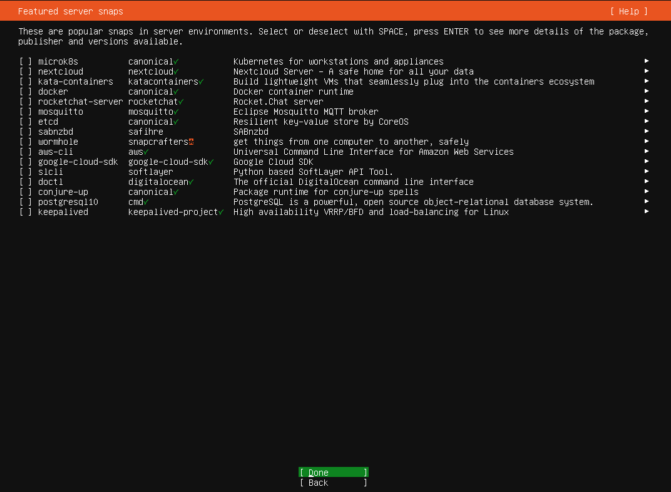Show details arrow for doctl row
The image size is (671, 492).
[x=647, y=181]
